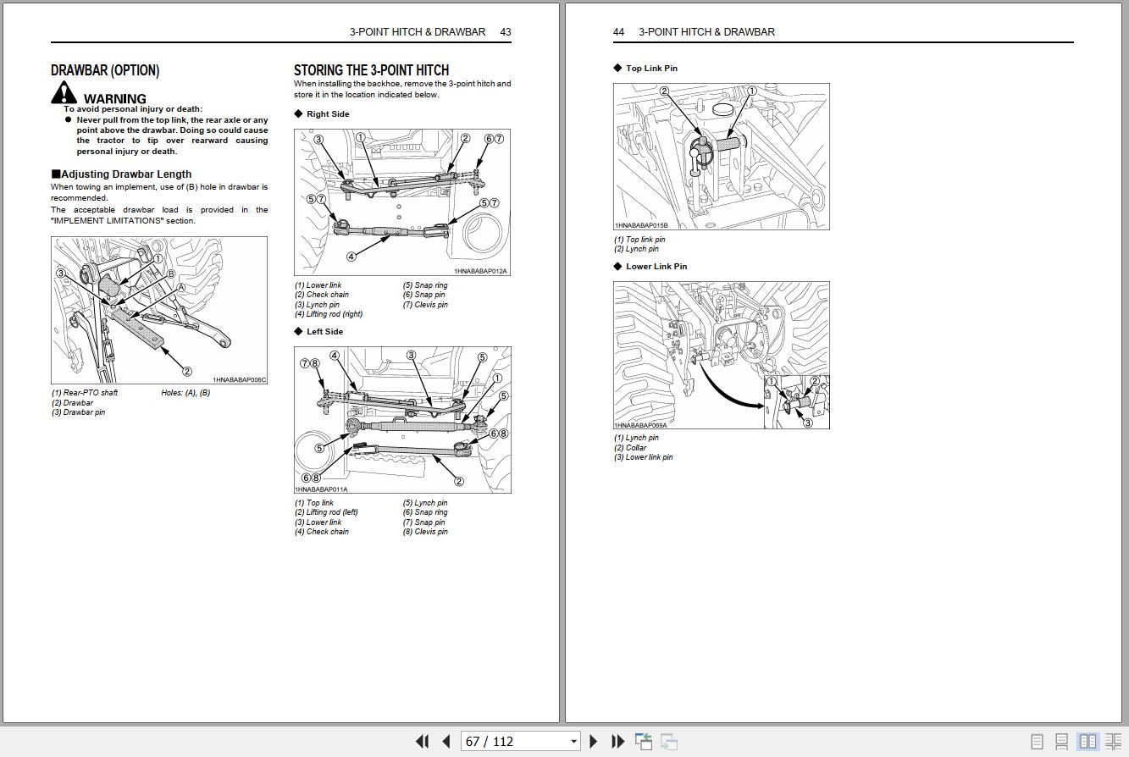Click the left-side hitch diagram
Viewport: 1129px width, 757px height.
click(402, 418)
